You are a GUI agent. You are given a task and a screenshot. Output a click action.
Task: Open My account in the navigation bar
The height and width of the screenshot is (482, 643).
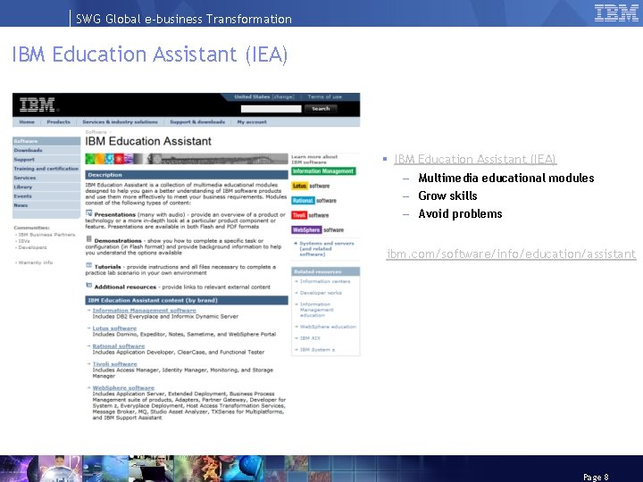coord(252,121)
